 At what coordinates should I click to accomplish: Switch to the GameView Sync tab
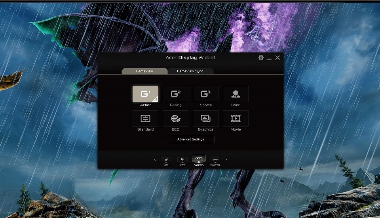190,71
